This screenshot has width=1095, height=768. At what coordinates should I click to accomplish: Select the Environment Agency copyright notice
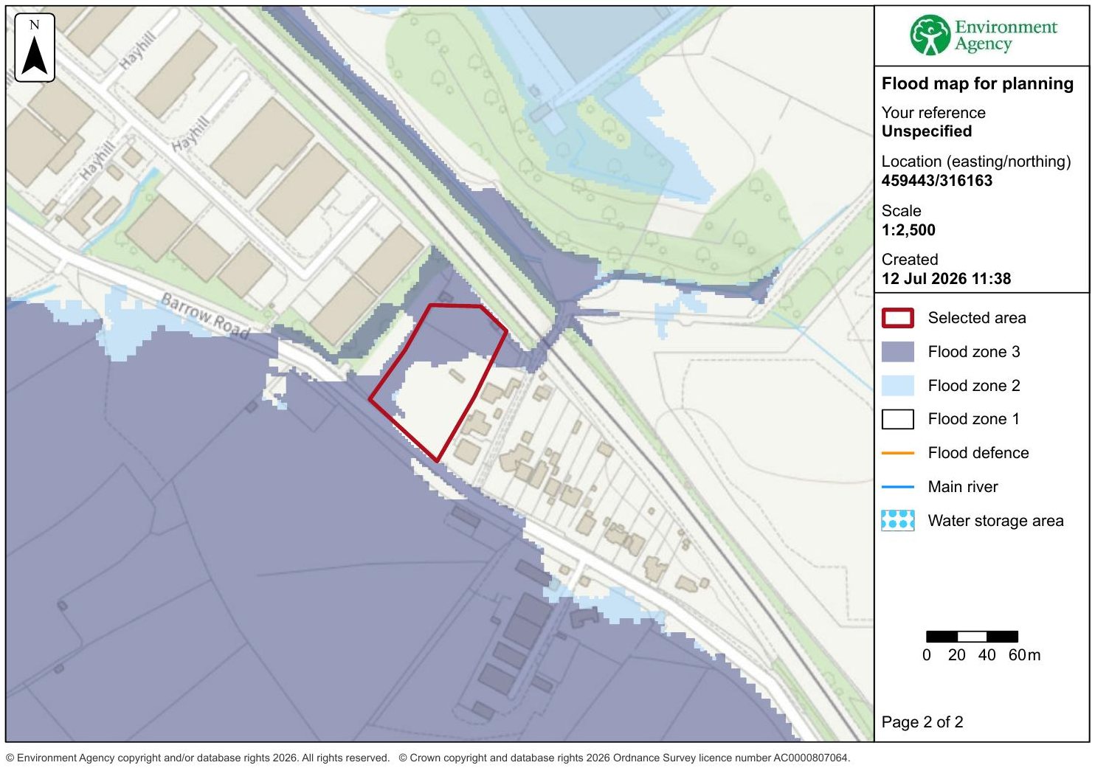coord(198,758)
